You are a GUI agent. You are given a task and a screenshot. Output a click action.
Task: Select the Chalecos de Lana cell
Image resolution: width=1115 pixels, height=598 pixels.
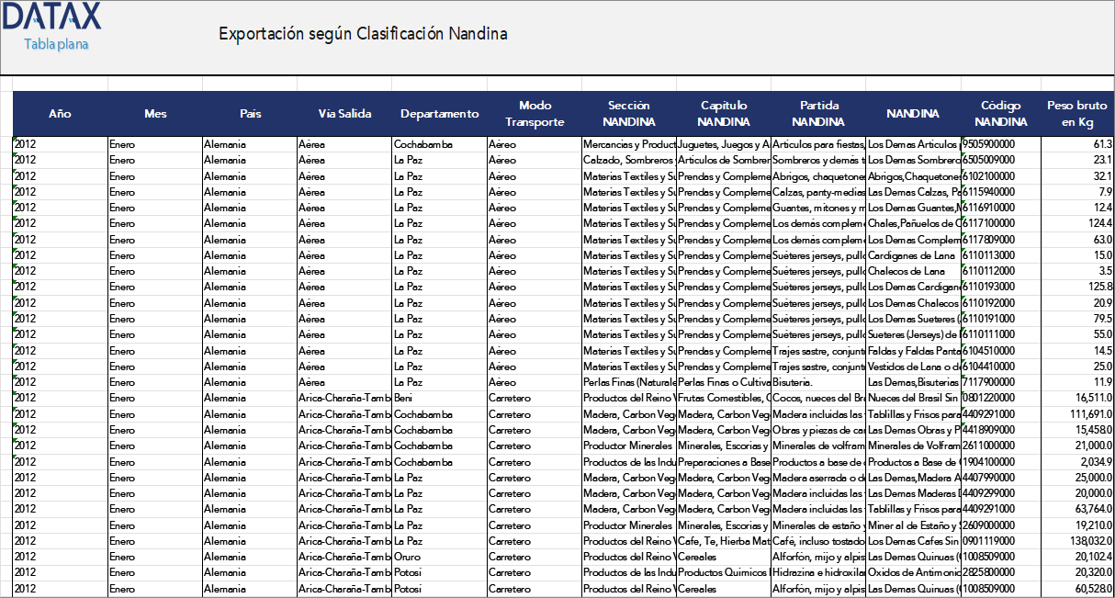pos(913,272)
